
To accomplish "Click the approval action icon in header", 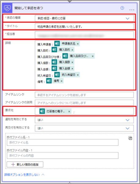I will (7, 8).
